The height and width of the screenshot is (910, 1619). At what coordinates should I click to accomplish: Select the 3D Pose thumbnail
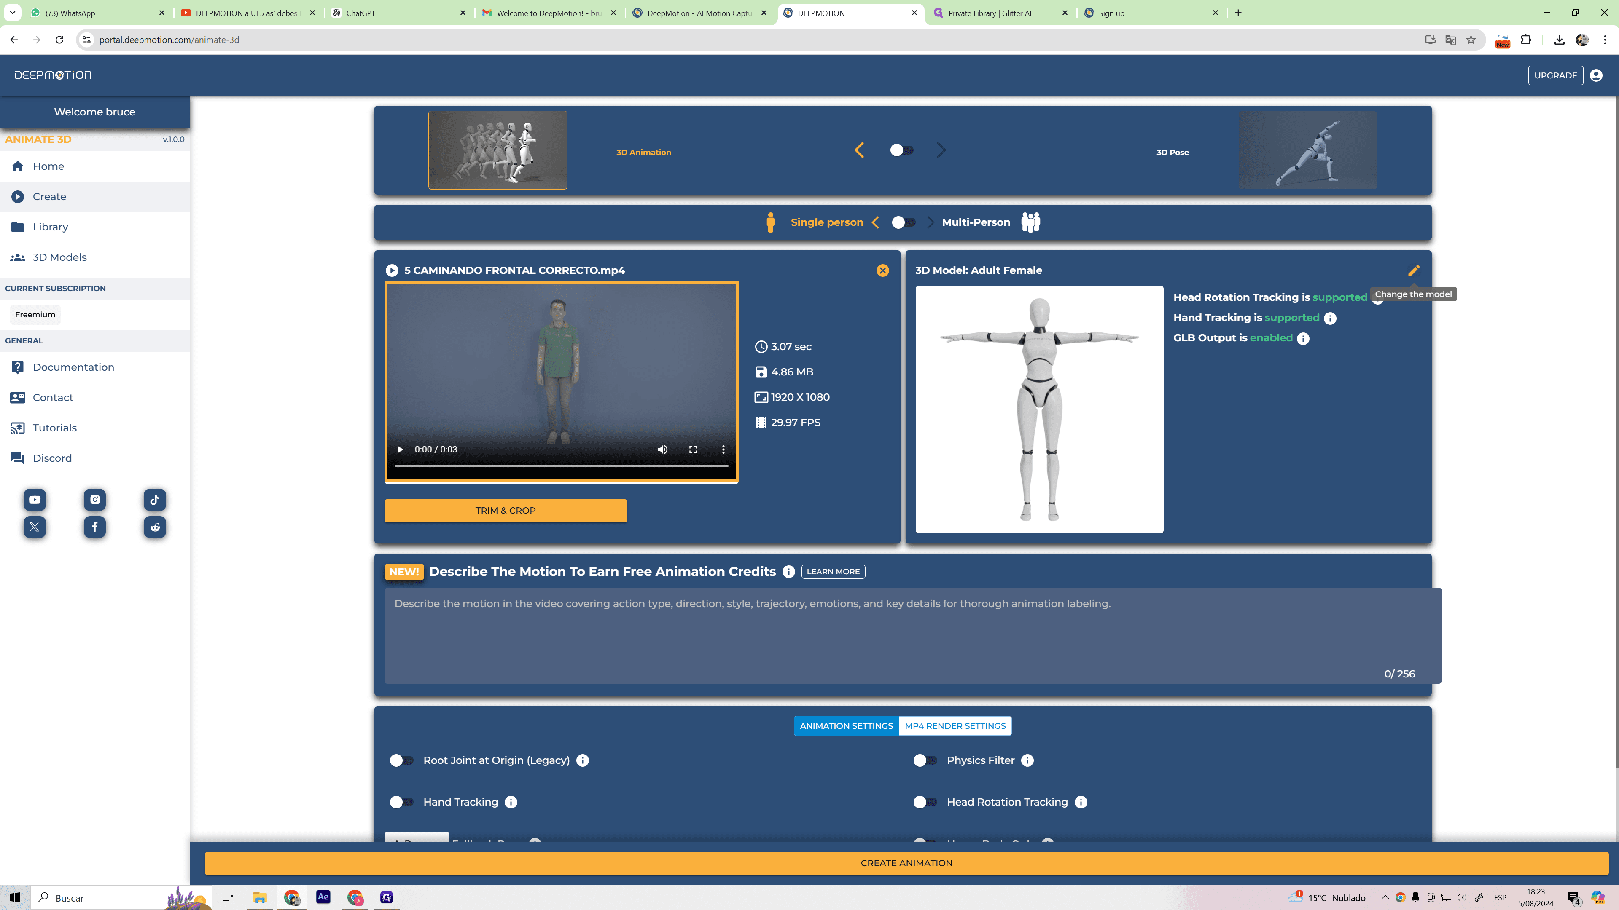1307,150
